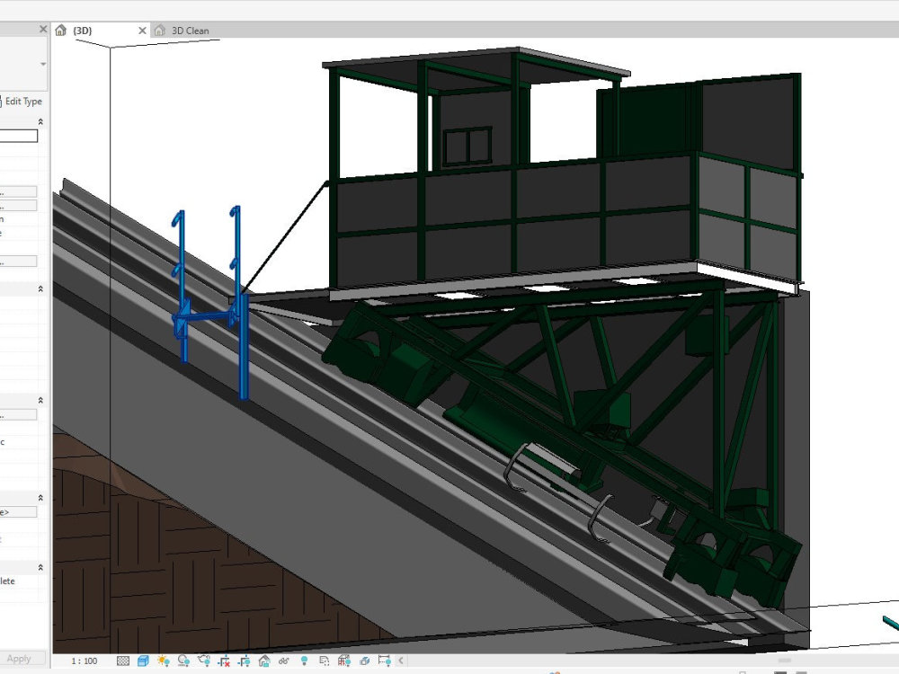The width and height of the screenshot is (899, 674).
Task: Click the Unlocked 3D View house icon
Action: tap(263, 661)
